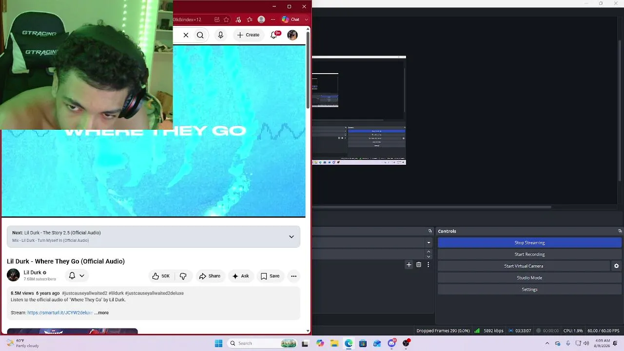Click the down arrow of the OBS stepper

click(x=429, y=256)
